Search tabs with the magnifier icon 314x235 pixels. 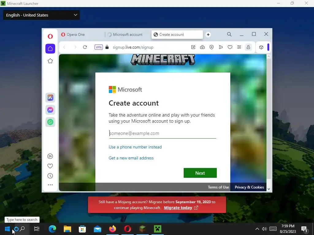229,34
